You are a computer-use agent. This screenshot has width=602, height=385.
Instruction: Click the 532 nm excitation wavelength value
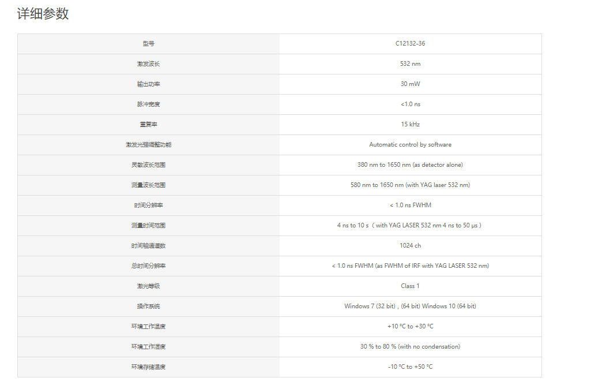point(410,63)
